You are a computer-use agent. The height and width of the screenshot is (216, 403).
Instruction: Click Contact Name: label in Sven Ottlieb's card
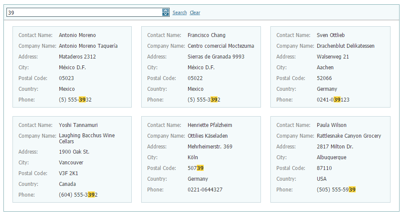[293, 35]
